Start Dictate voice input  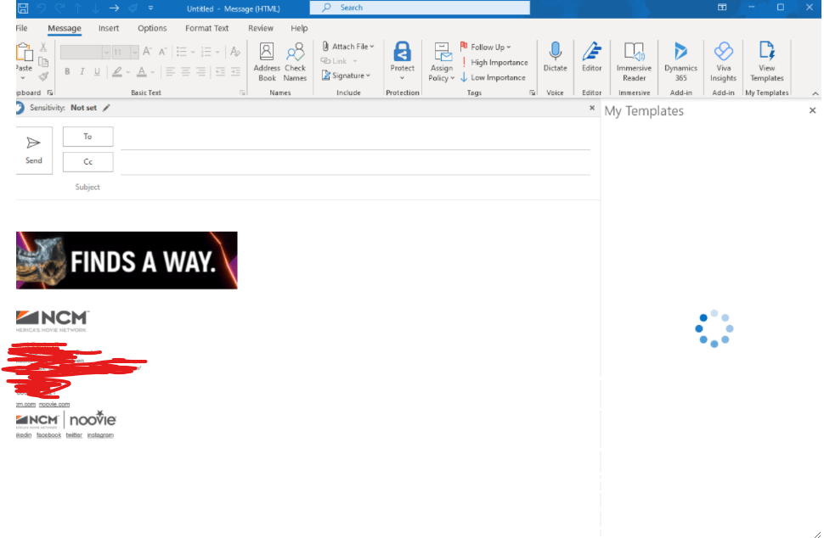click(x=555, y=57)
